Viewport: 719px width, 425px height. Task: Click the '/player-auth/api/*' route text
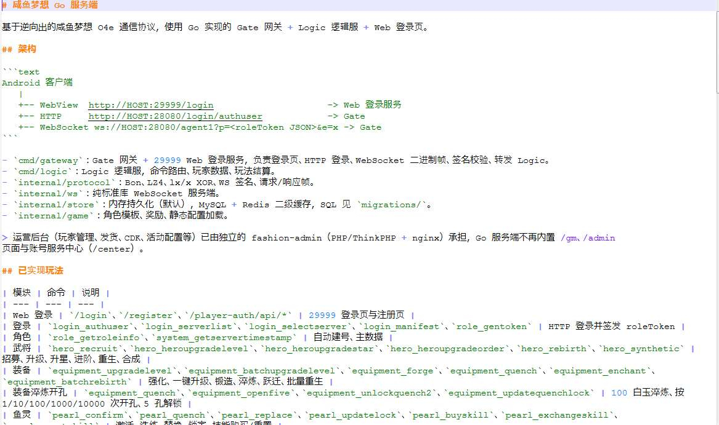click(238, 315)
